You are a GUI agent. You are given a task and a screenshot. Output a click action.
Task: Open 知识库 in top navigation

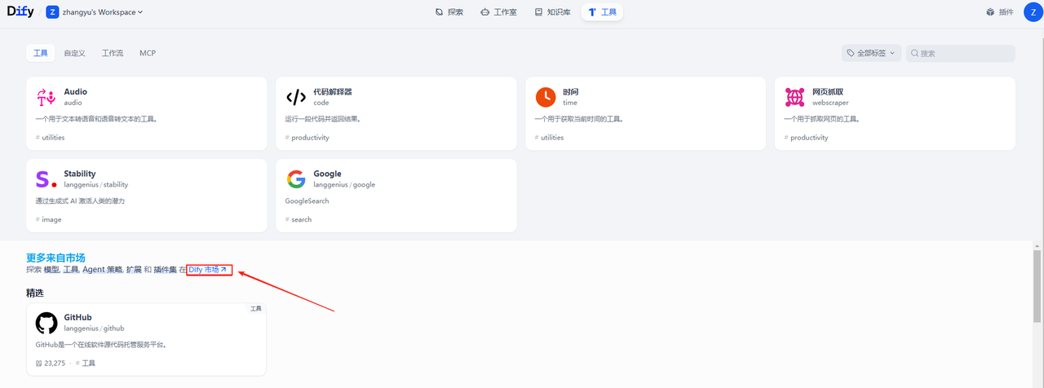click(x=552, y=12)
